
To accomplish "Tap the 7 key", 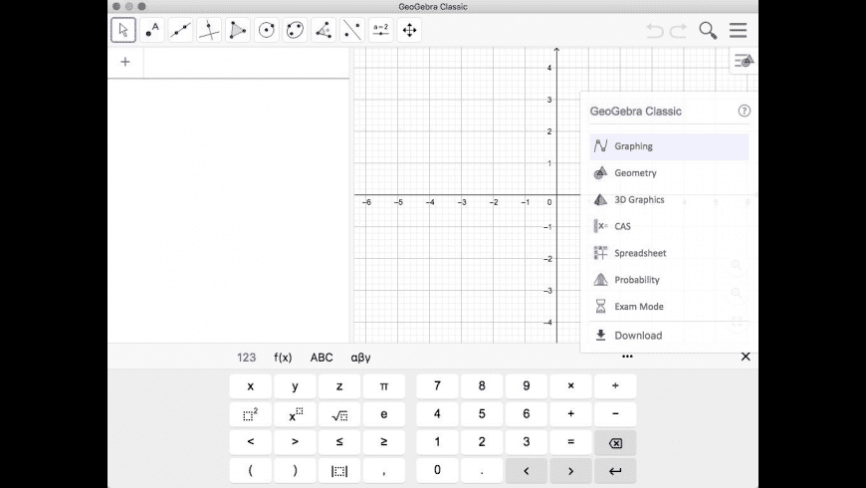I will (437, 386).
